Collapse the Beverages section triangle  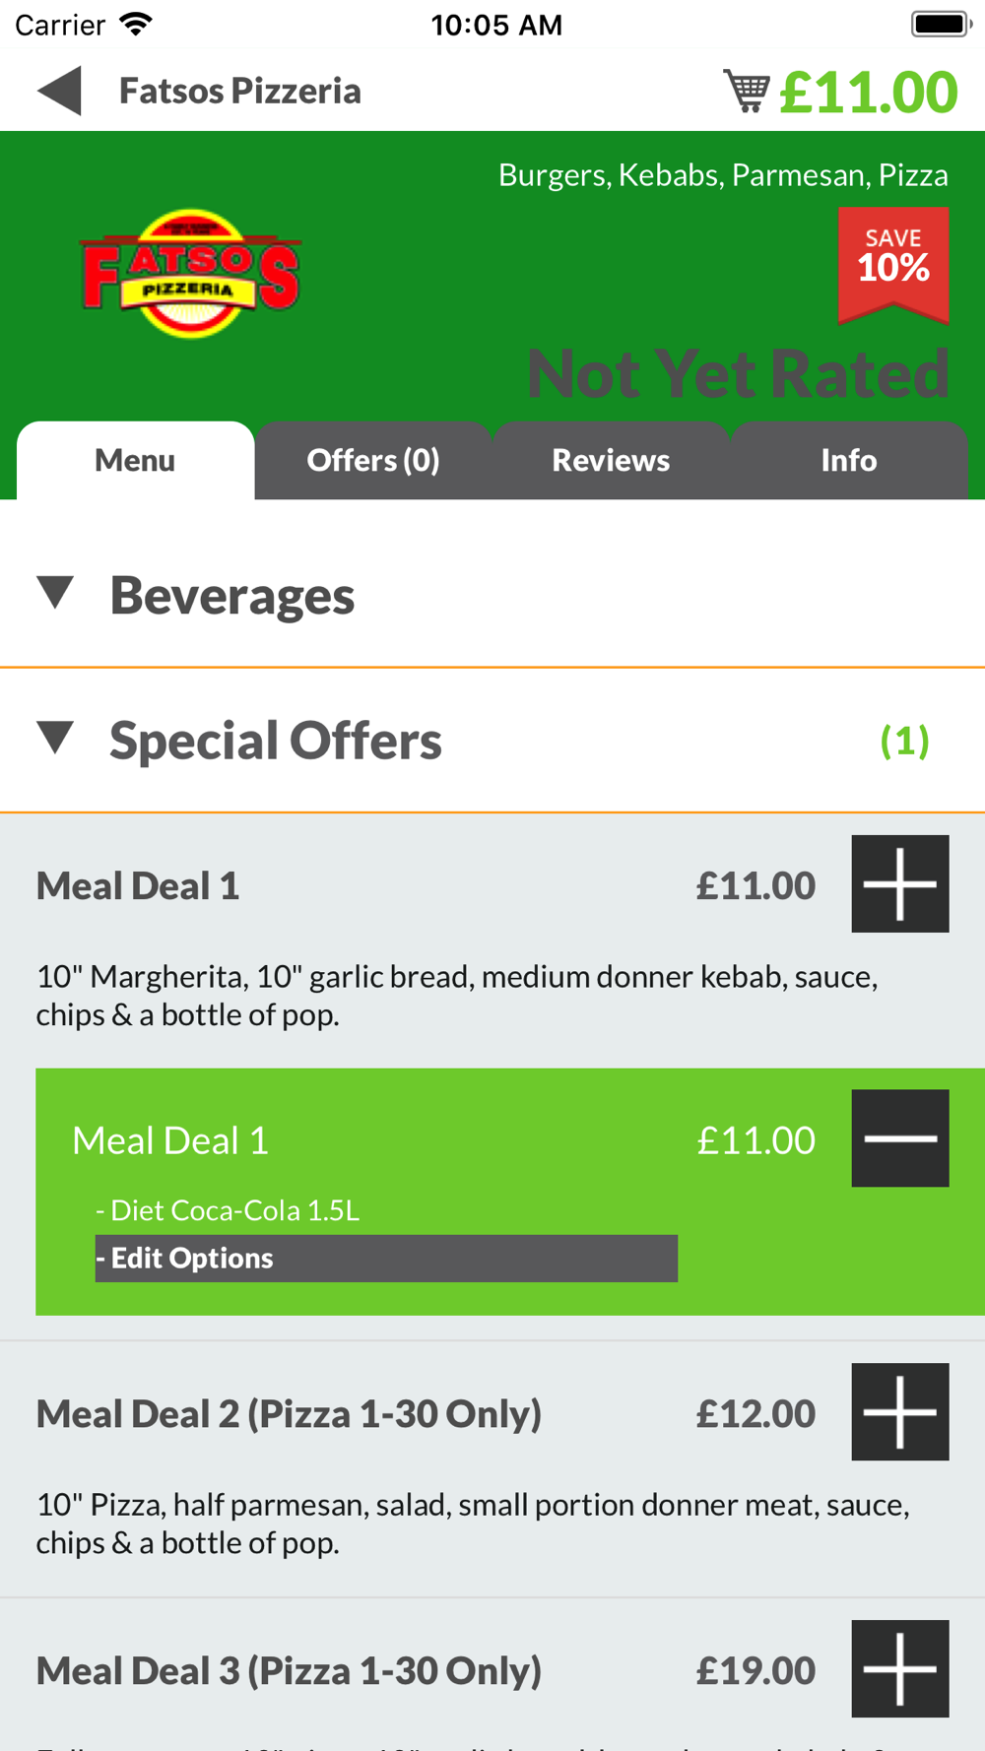[56, 593]
